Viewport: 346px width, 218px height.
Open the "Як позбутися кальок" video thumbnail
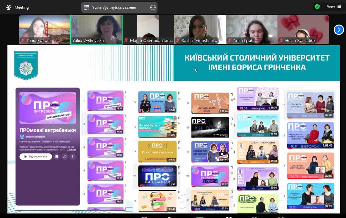coord(157,127)
